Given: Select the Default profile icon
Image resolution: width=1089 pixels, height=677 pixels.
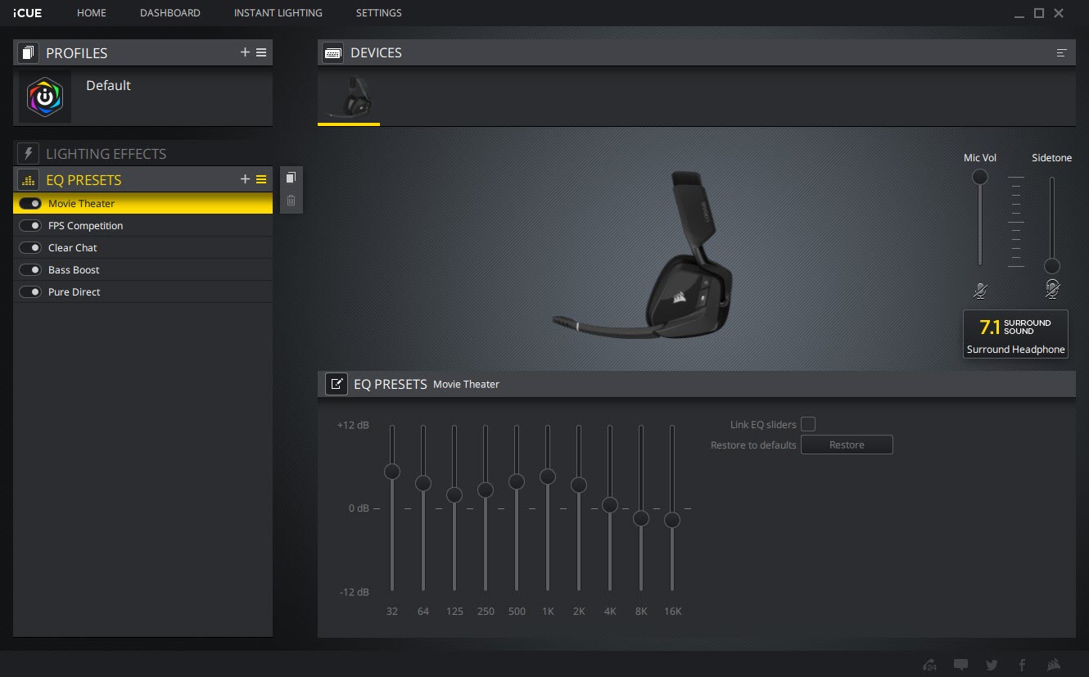Looking at the screenshot, I should [x=45, y=97].
